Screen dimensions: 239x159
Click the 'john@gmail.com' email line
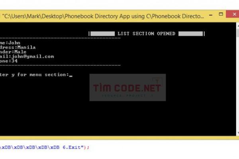tap(27, 56)
